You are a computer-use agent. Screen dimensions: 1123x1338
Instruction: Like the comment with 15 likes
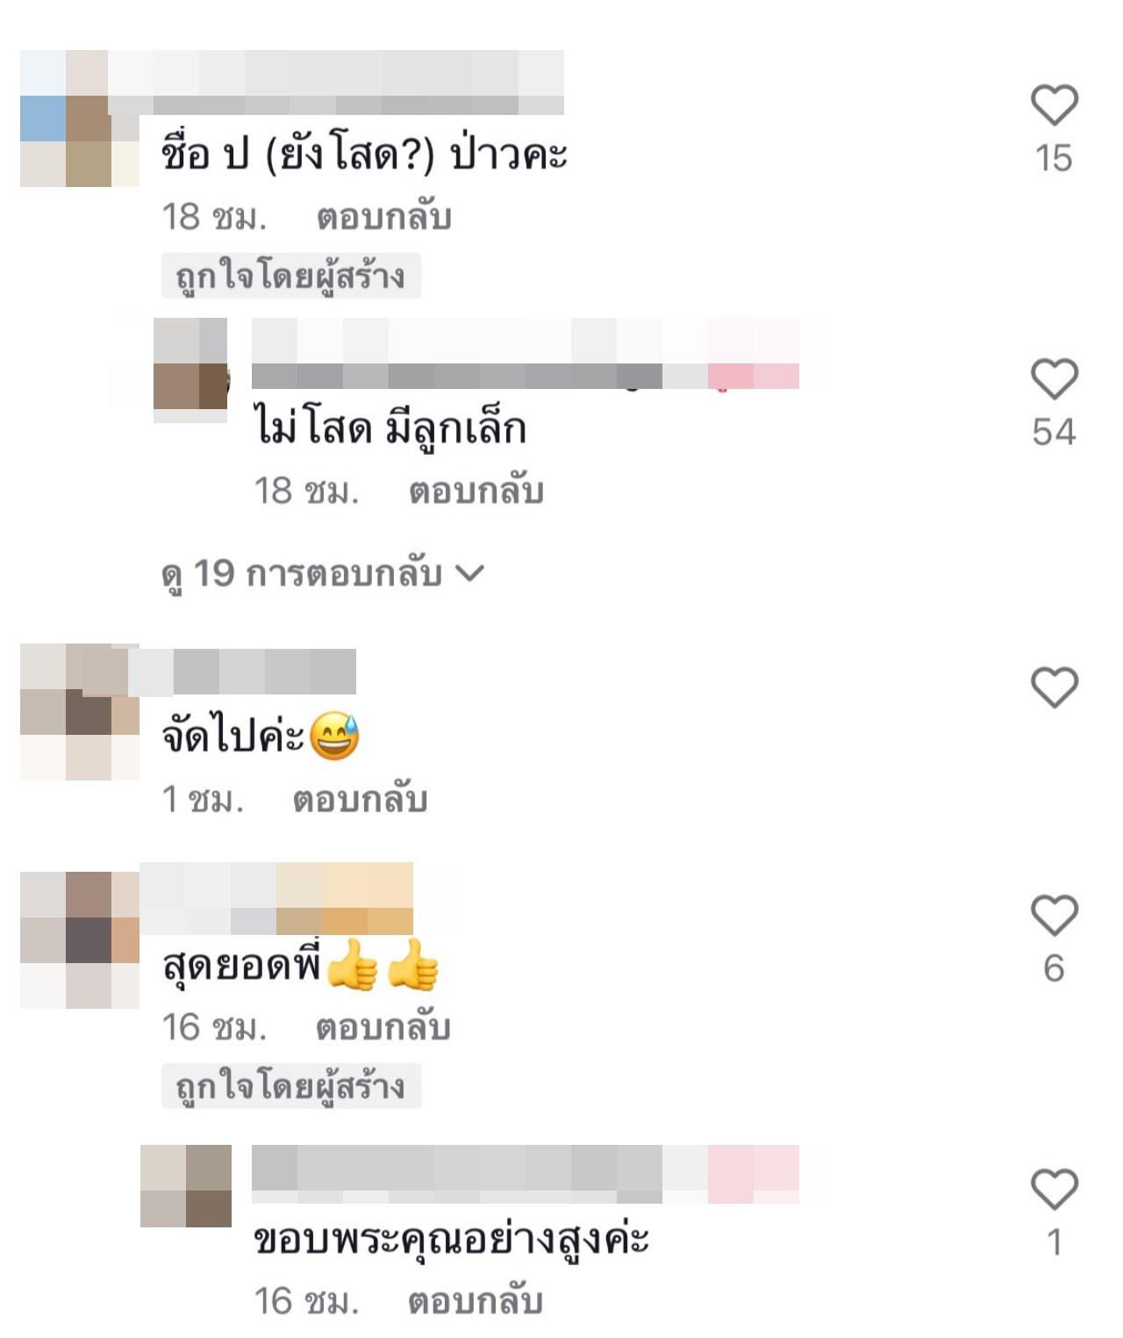click(x=1054, y=105)
